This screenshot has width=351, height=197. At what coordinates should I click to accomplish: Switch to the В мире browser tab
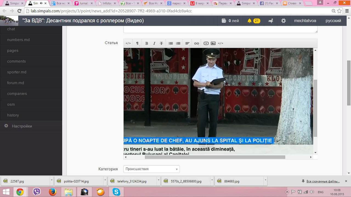click(200, 3)
